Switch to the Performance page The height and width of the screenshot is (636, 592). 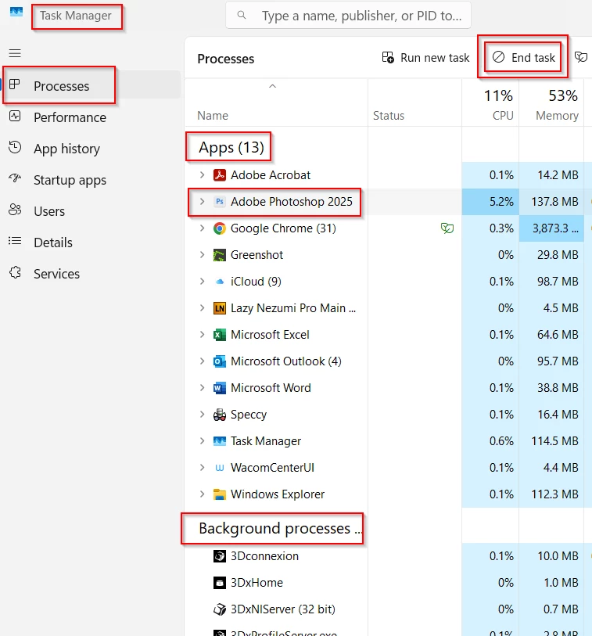[91, 117]
